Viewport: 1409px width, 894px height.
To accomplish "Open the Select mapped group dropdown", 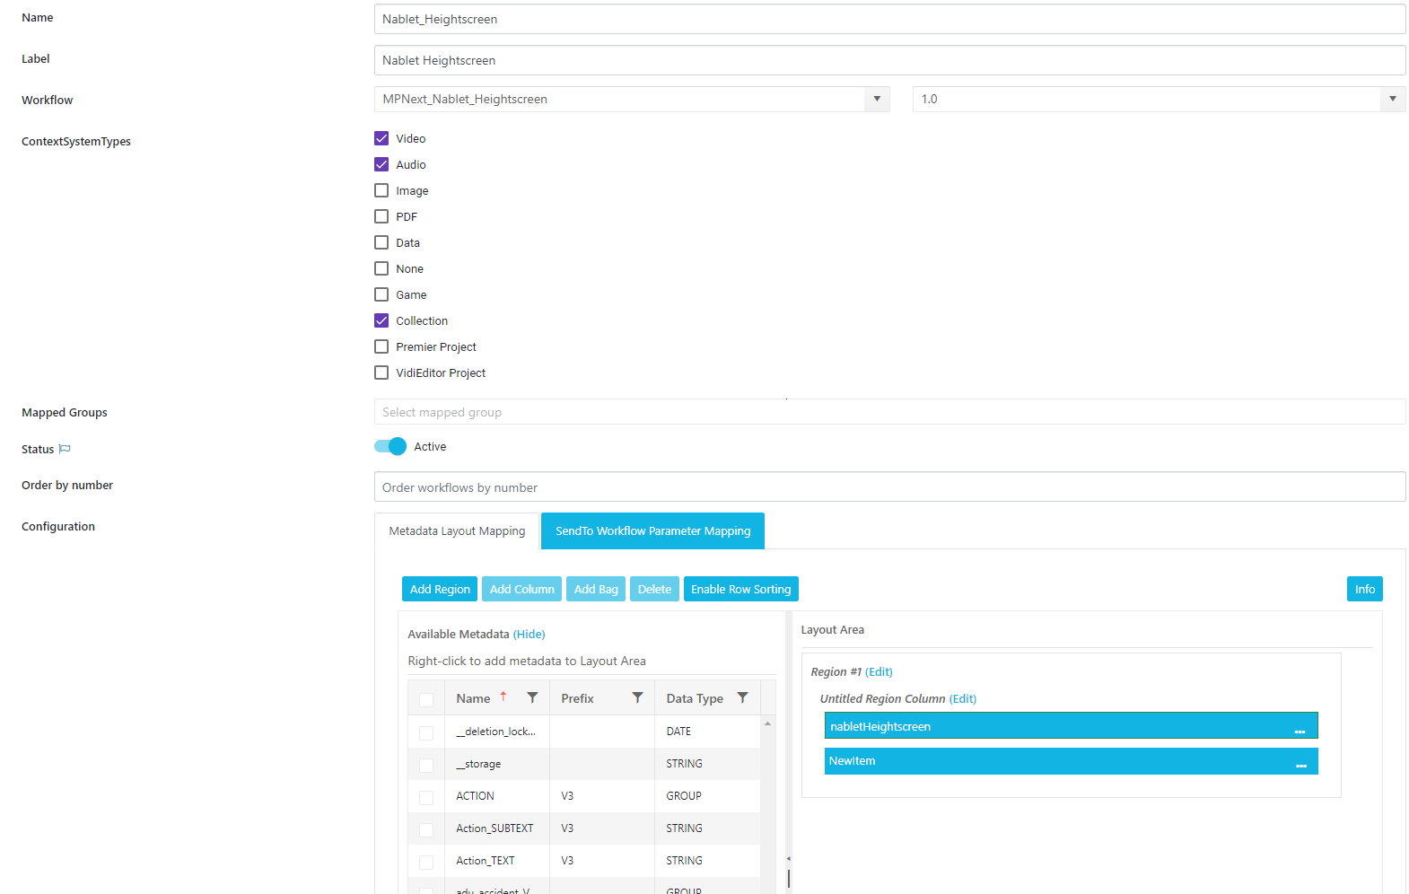I will tap(888, 412).
